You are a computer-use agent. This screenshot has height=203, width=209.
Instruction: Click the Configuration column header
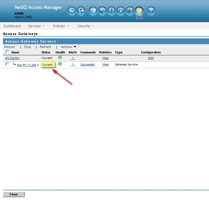pyautogui.click(x=151, y=52)
